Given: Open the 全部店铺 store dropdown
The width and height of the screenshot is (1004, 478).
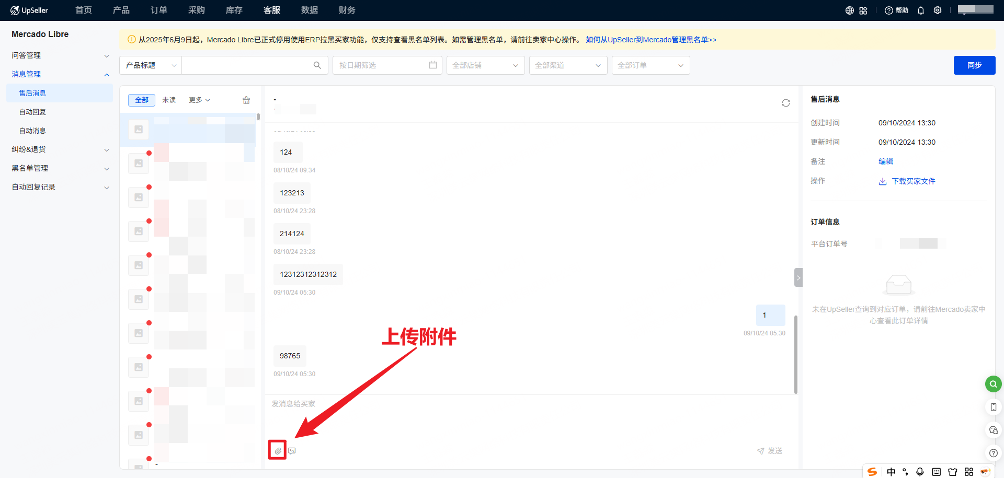Looking at the screenshot, I should pos(485,65).
